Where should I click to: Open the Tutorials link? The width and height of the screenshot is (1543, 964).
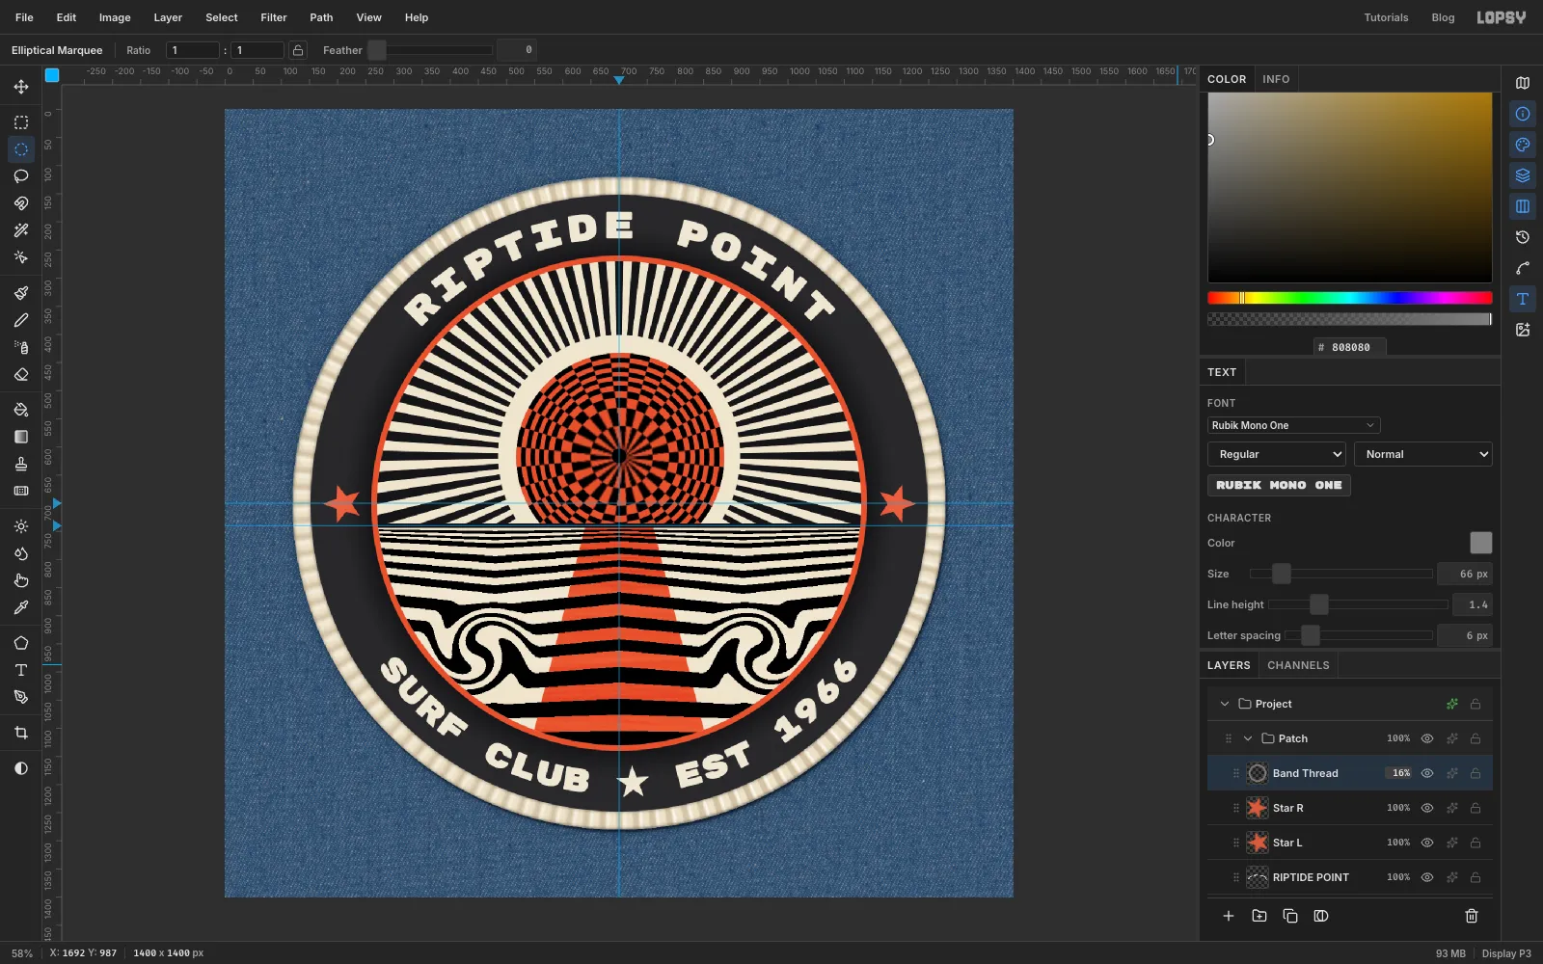1386,17
